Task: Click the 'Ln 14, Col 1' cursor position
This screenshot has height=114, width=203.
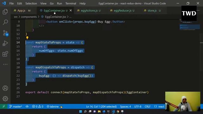Action: pos(101,106)
